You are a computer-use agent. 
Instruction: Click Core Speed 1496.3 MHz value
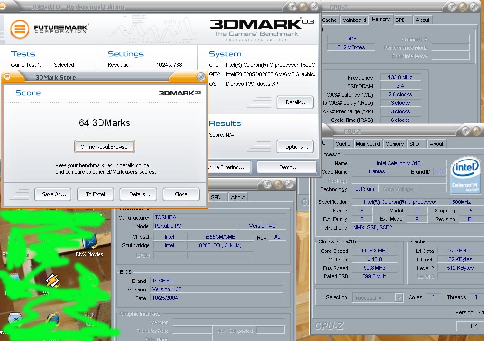pyautogui.click(x=375, y=251)
